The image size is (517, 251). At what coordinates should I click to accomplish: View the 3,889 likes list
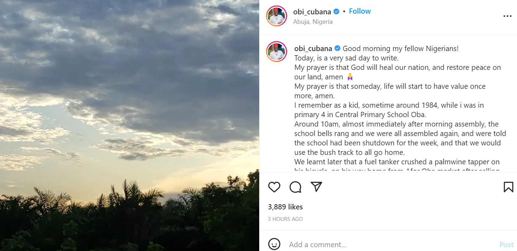tap(285, 207)
